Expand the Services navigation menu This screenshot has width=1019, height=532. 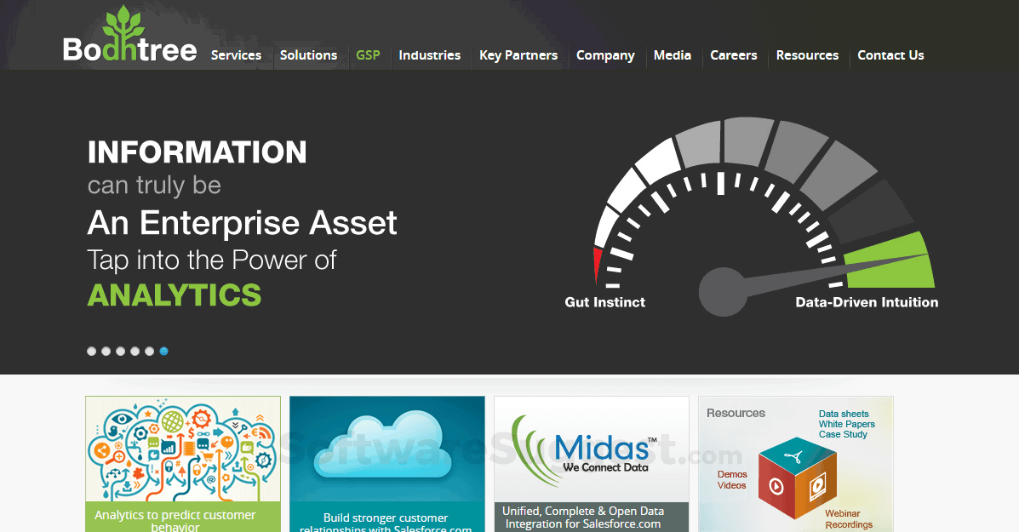236,55
